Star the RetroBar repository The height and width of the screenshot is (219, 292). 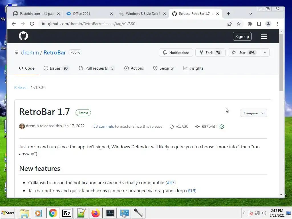point(244,53)
